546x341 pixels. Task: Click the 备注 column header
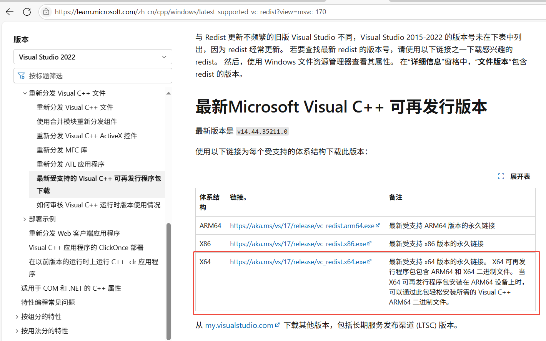[x=396, y=197]
